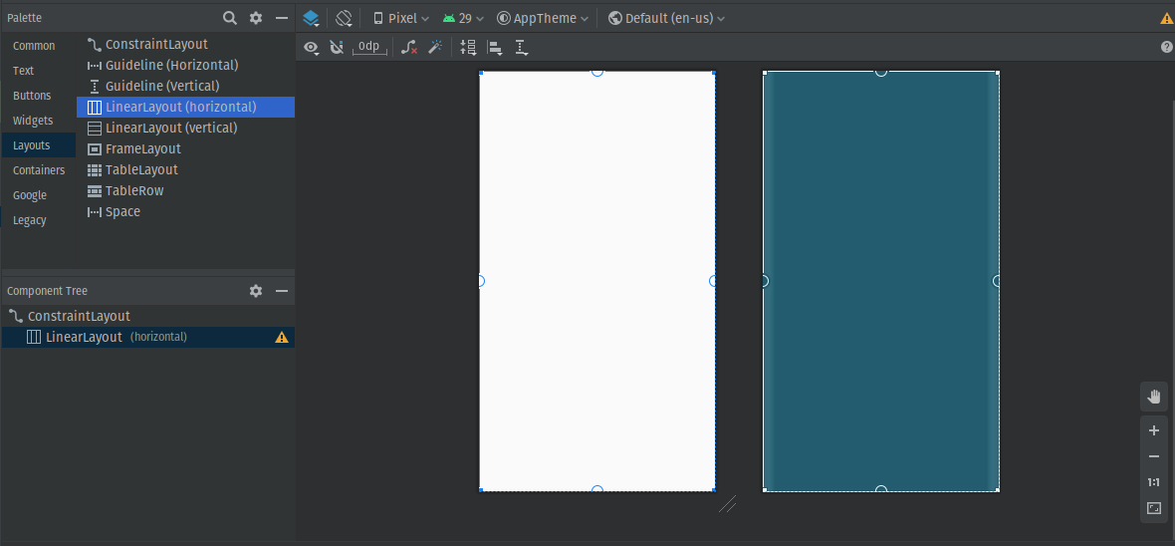Screen dimensions: 1175x546
Task: Zoom in with plus button
Action: click(x=1154, y=430)
